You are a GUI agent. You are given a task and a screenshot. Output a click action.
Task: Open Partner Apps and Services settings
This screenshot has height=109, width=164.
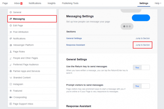coord(26,71)
